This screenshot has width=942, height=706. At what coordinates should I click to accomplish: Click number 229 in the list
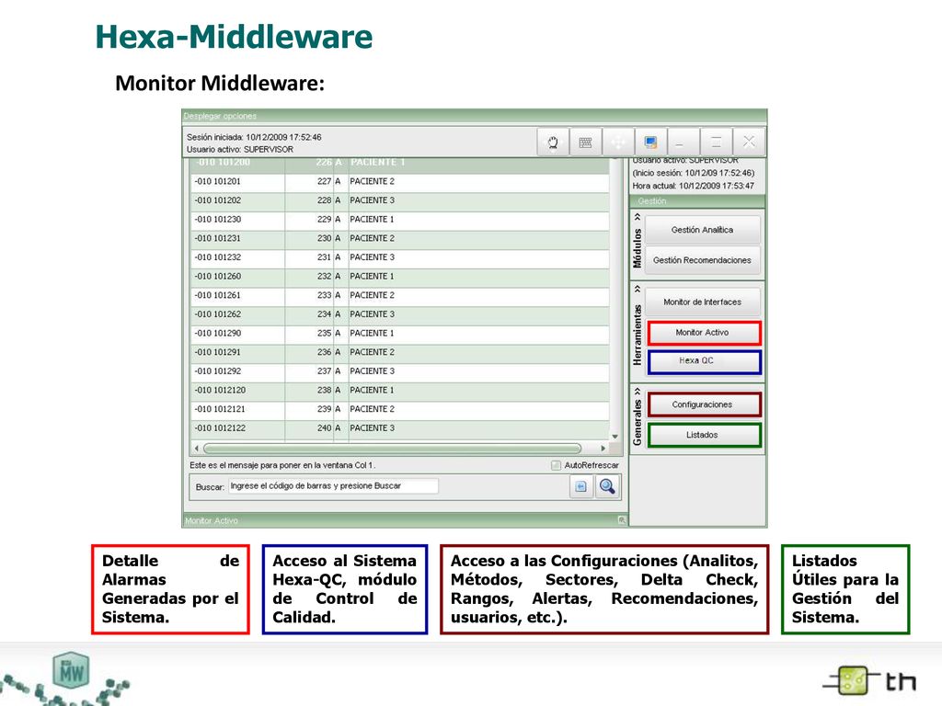(x=325, y=220)
